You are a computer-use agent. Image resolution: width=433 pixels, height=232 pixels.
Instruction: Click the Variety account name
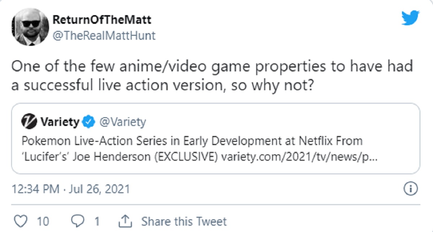(60, 122)
